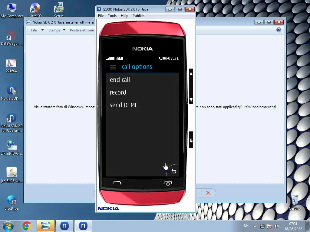Viewport: 310px width, 232px height.
Task: Tap the active call phone icon in status bar
Action: pos(160,58)
